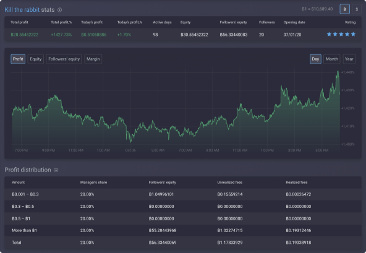Show Followers' equity chart
The image size is (366, 253).
coord(64,59)
